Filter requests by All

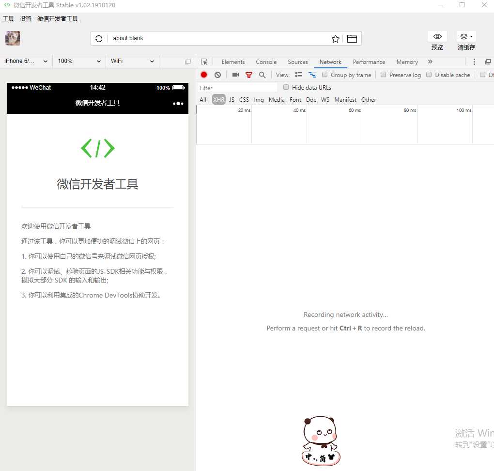203,100
